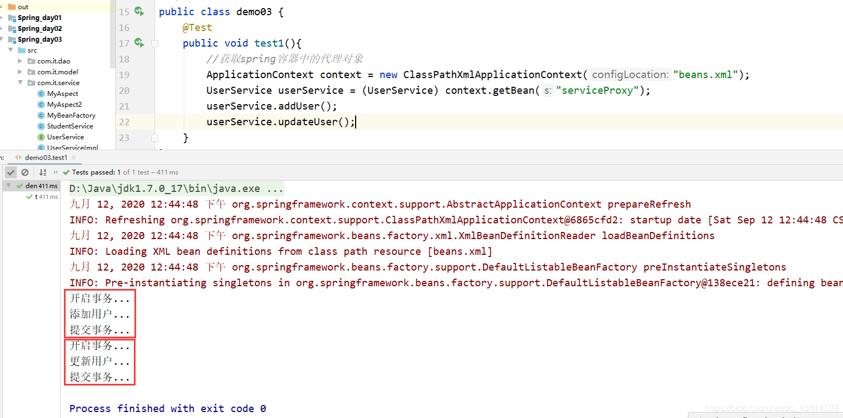Click "Process finished with exit code 0"
Viewport: 843px width, 418px height.
pyautogui.click(x=168, y=408)
